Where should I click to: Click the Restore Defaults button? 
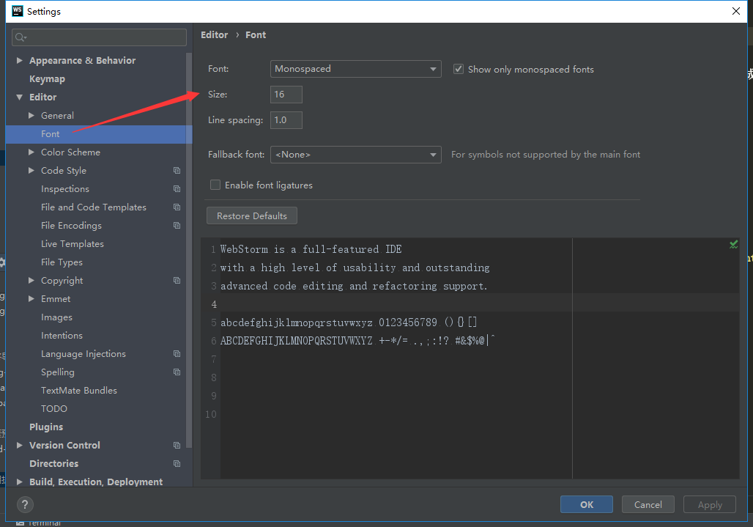(x=251, y=215)
